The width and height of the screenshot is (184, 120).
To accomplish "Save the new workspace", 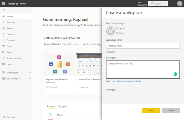I will (x=151, y=111).
